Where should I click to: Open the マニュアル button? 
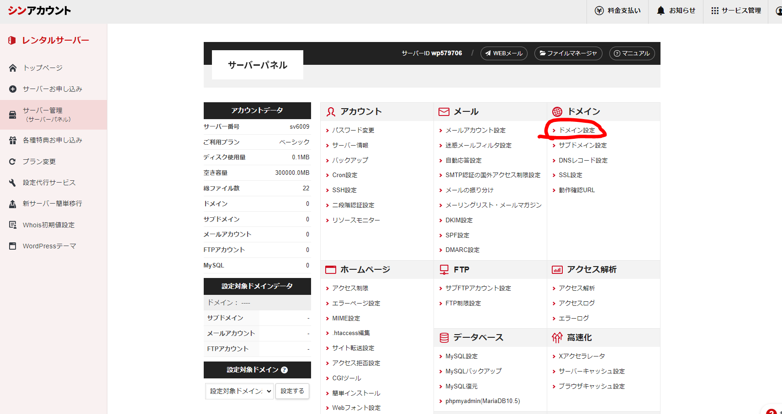(632, 53)
